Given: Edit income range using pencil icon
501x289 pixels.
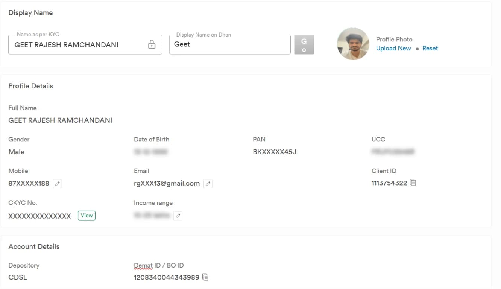Looking at the screenshot, I should [x=178, y=216].
